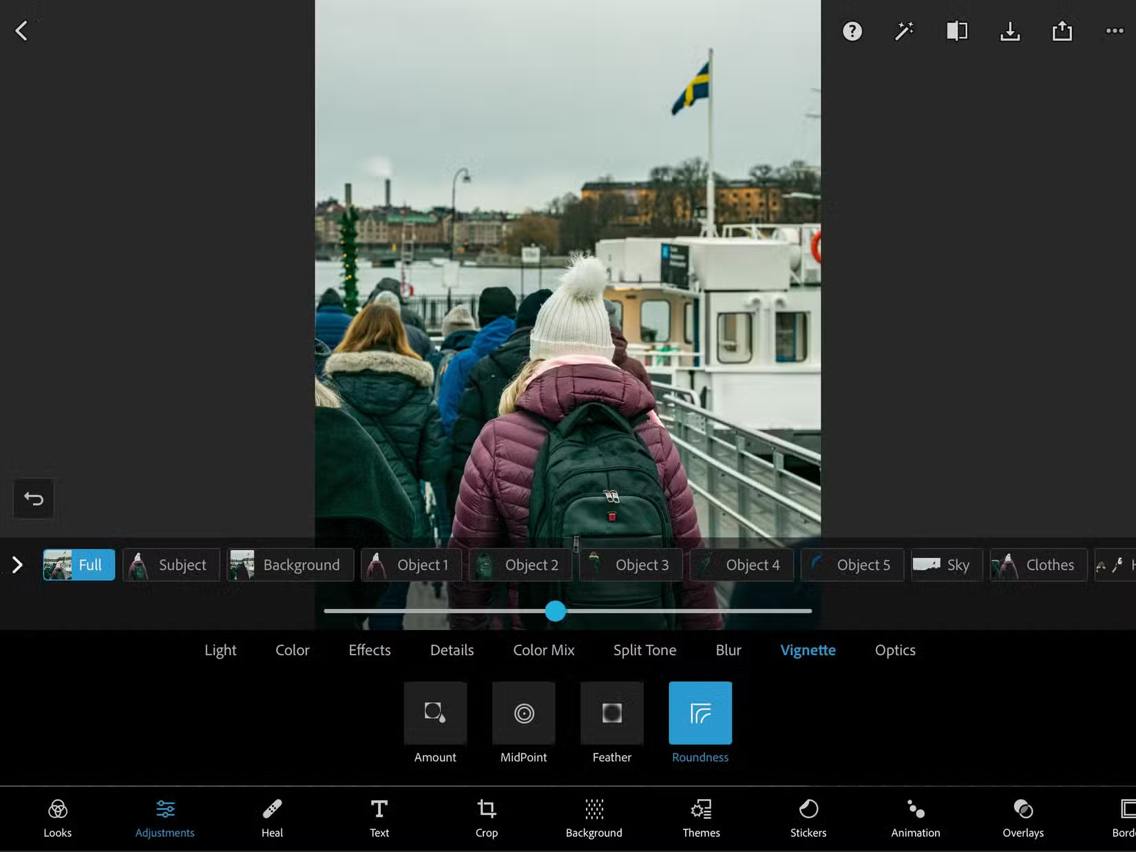Open Help with the question mark button
This screenshot has height=852, width=1136.
[x=852, y=30]
